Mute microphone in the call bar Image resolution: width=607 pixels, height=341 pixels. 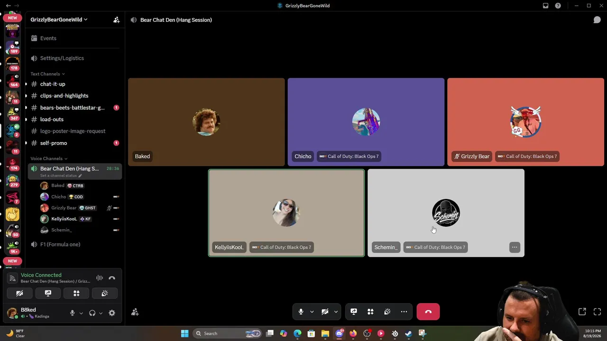point(301,312)
